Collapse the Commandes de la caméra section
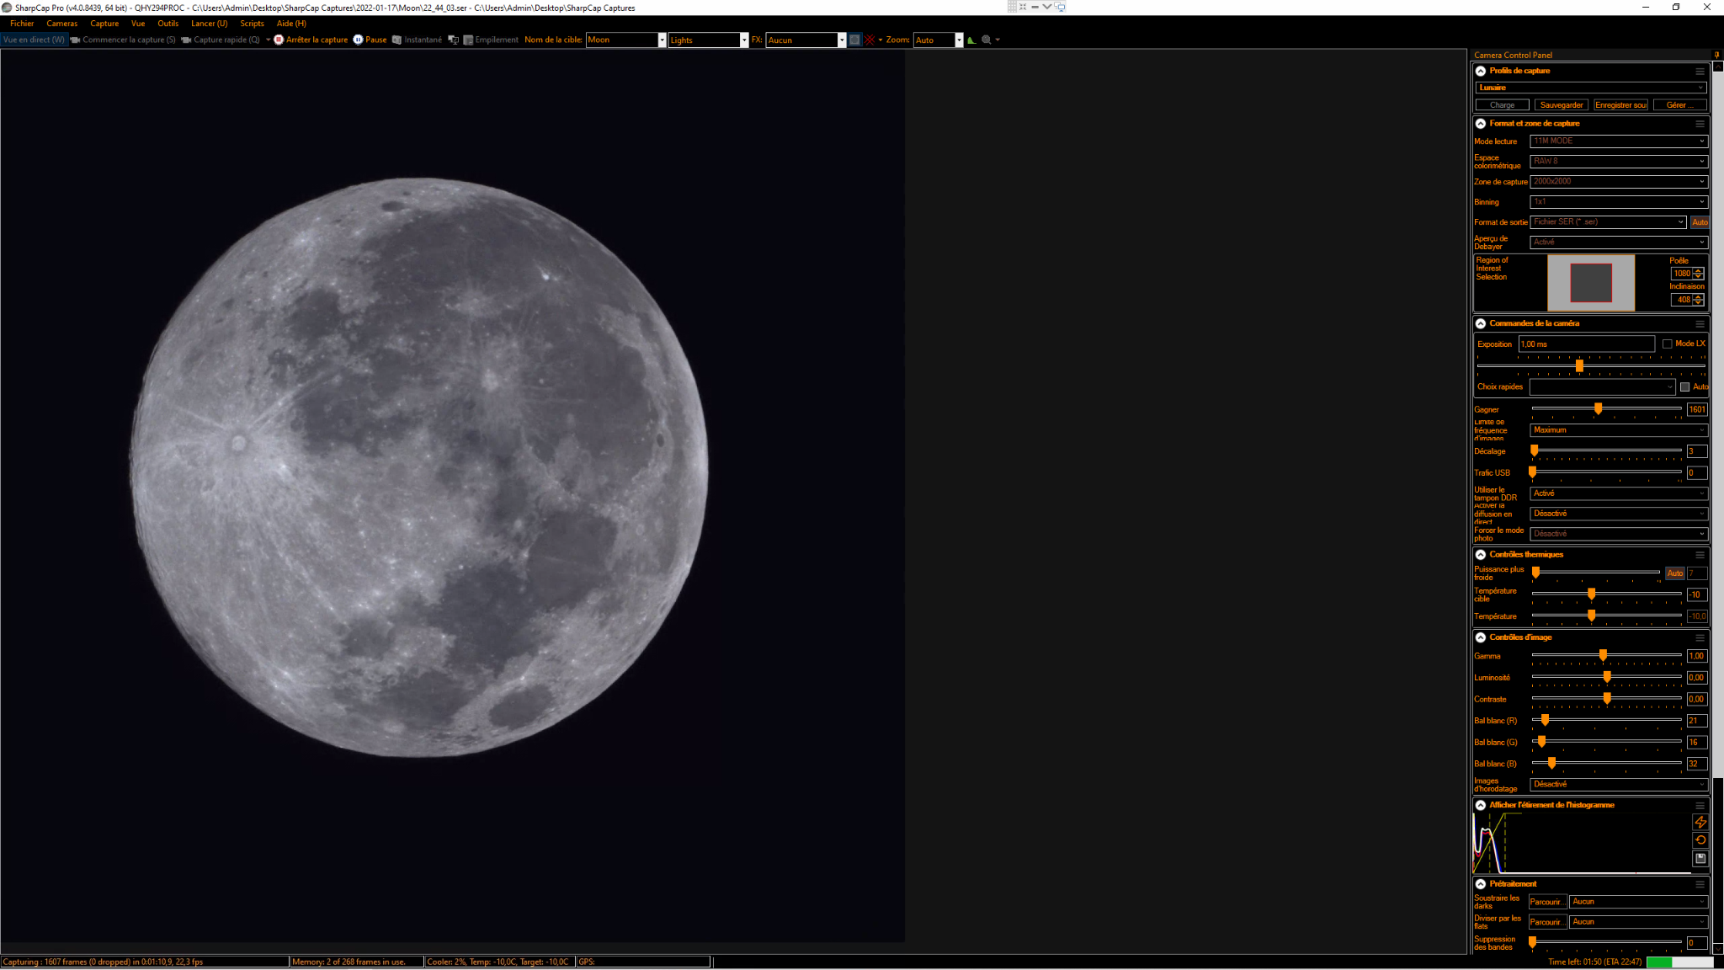1724x970 pixels. pos(1481,323)
